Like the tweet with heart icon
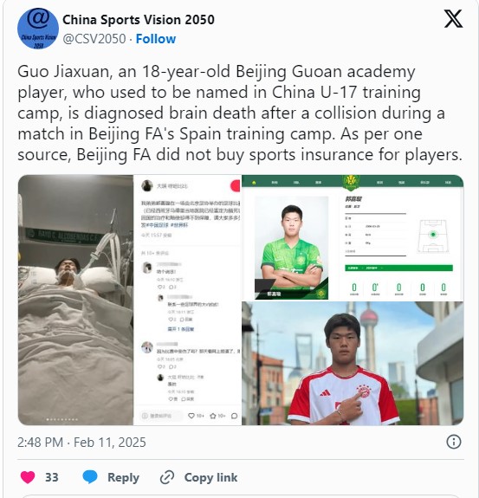Image resolution: width=479 pixels, height=498 pixels. (28, 477)
